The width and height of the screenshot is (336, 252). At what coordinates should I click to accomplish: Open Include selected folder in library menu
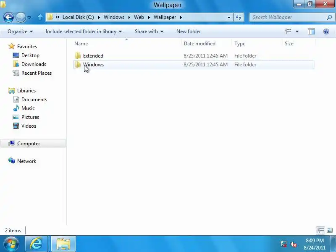(x=84, y=31)
